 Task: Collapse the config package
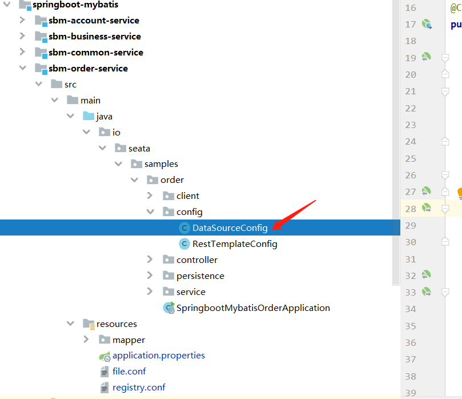click(x=150, y=212)
